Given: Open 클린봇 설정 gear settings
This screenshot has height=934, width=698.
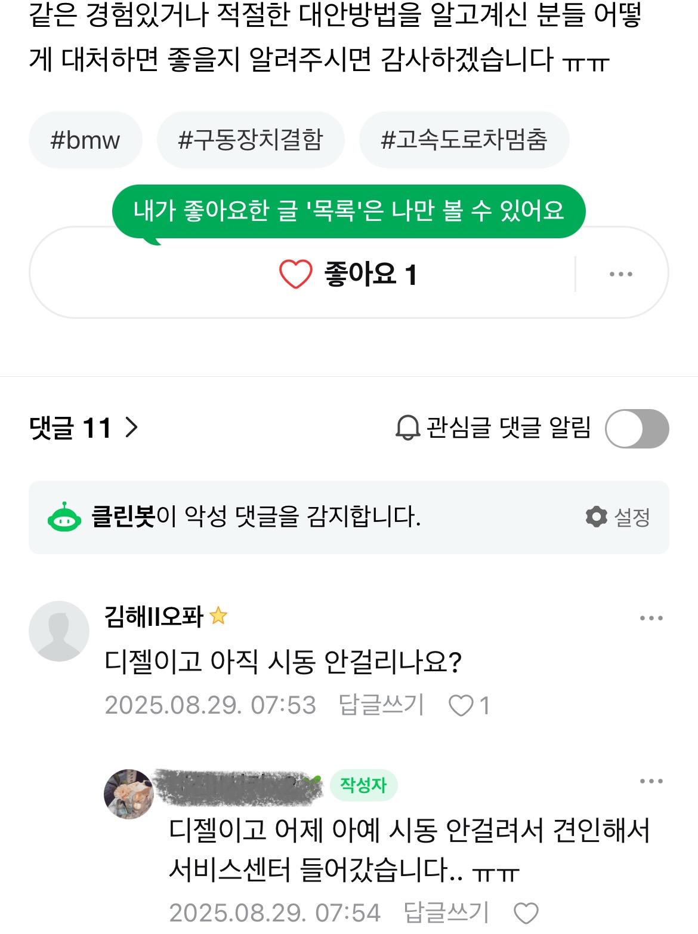Looking at the screenshot, I should pyautogui.click(x=617, y=517).
